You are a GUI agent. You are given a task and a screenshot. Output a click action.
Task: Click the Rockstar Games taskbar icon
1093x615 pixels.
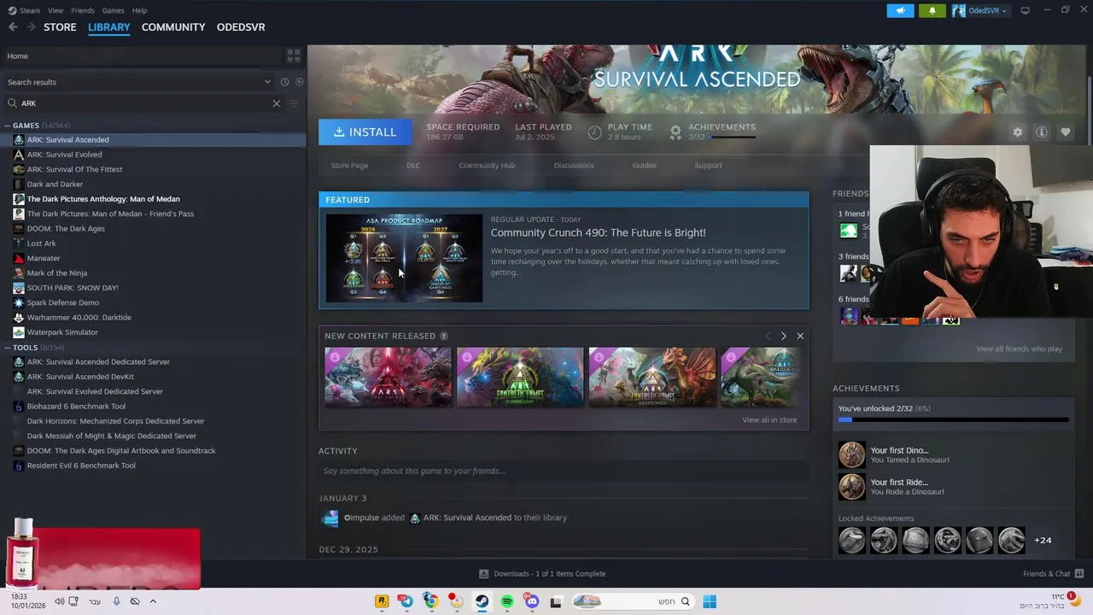pos(382,601)
